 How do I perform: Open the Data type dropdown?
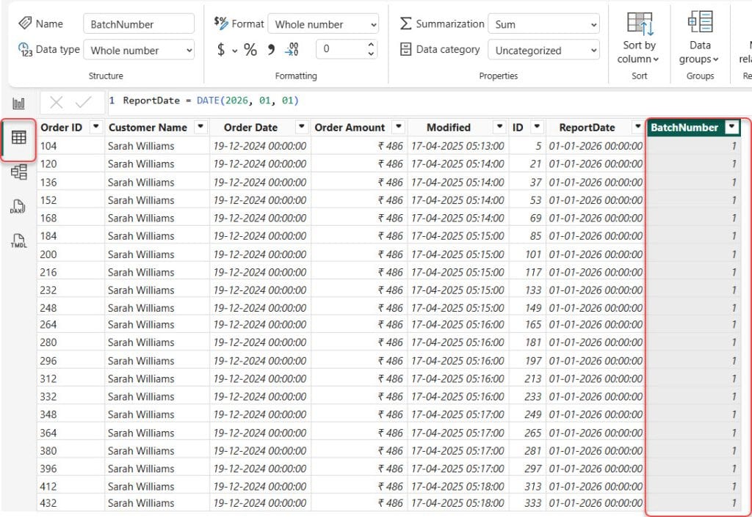[x=139, y=50]
